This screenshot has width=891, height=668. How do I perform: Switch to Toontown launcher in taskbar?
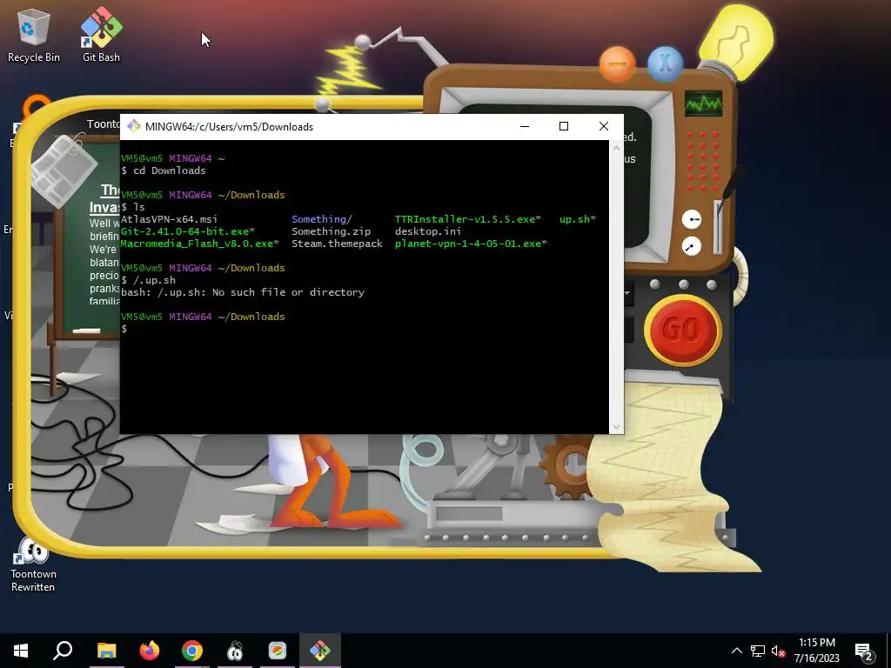[x=235, y=651]
